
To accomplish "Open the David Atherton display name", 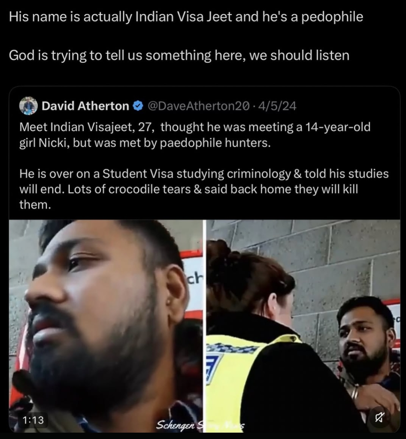I will pyautogui.click(x=85, y=106).
